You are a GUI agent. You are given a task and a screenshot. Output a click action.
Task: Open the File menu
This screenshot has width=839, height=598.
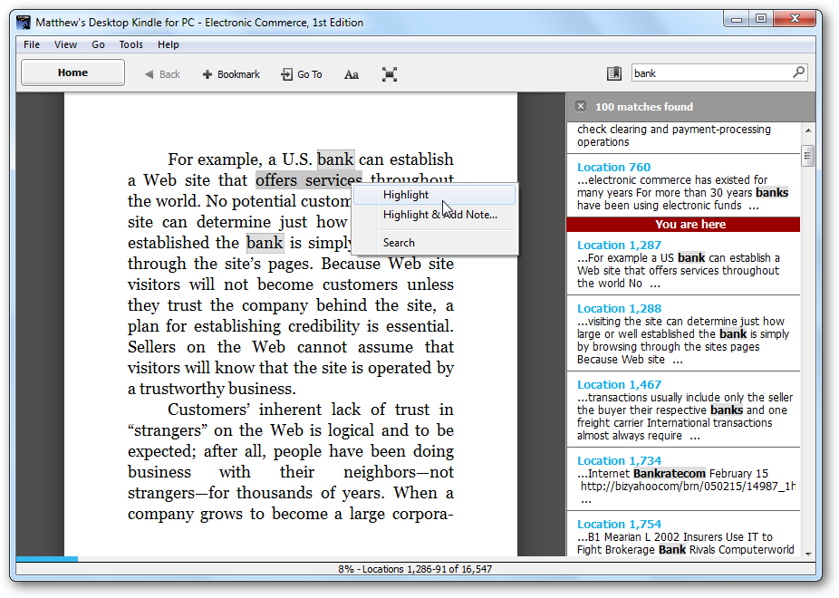click(x=32, y=44)
